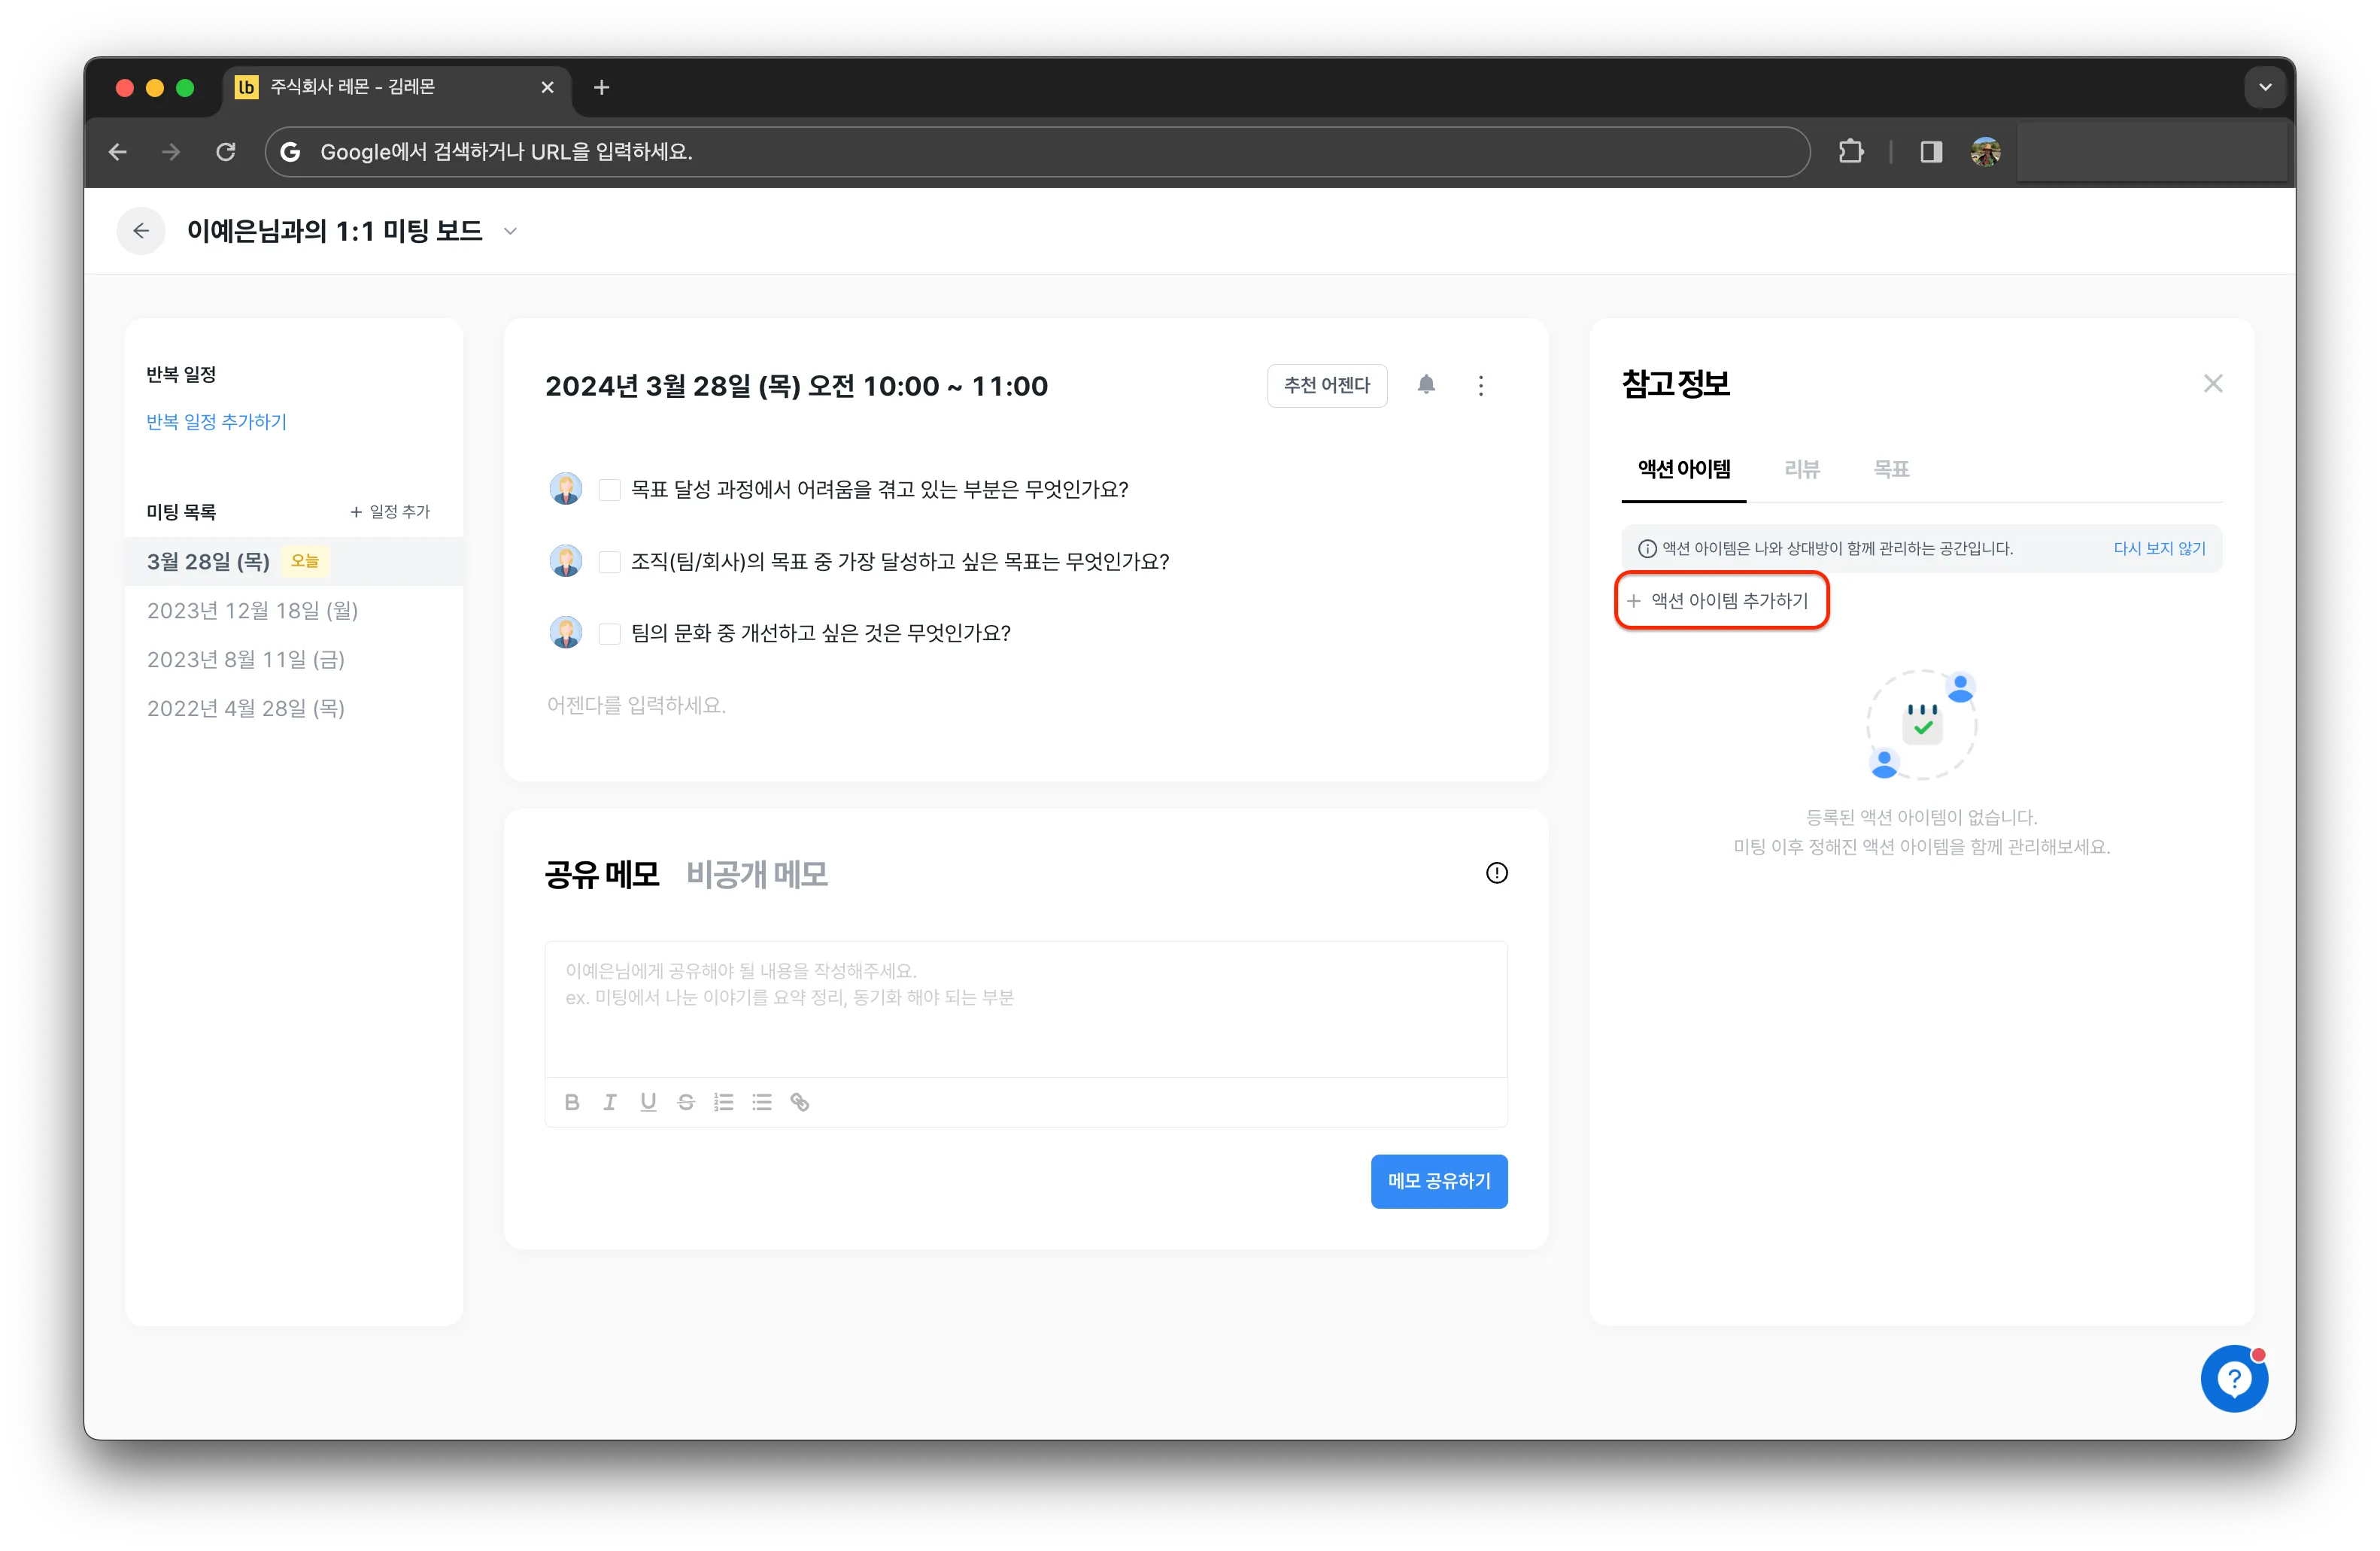Select the 공유 메모 tab

[602, 875]
